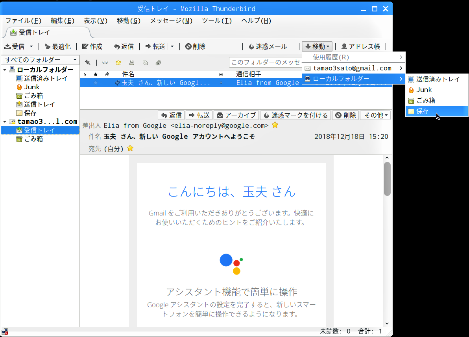
Task: Click the 最適化 compact toolbar button
Action: tap(57, 46)
